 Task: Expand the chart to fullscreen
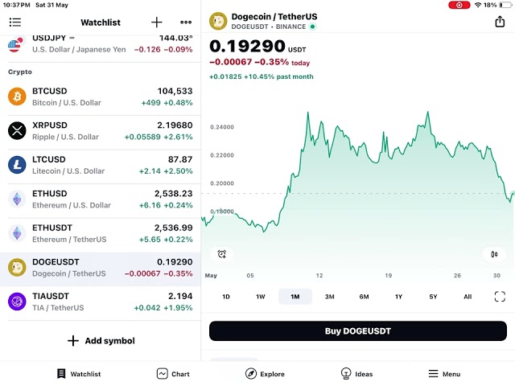[x=500, y=297]
